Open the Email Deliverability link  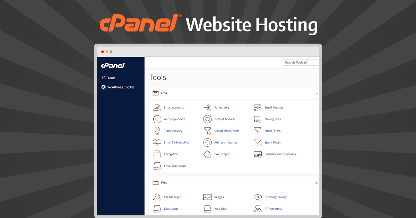pyautogui.click(x=176, y=143)
